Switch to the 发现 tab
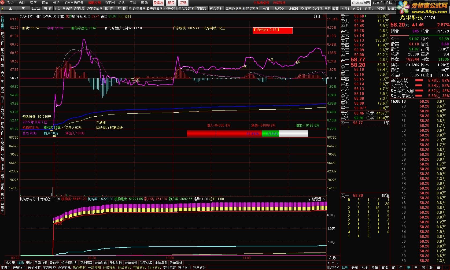The height and width of the screenshot is (270, 450). (183, 3)
